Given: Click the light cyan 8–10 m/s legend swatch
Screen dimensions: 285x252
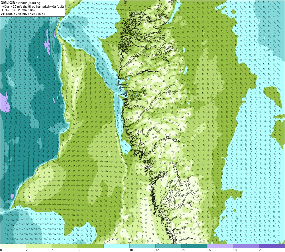Looking at the screenshot, I should pyautogui.click(x=117, y=246).
